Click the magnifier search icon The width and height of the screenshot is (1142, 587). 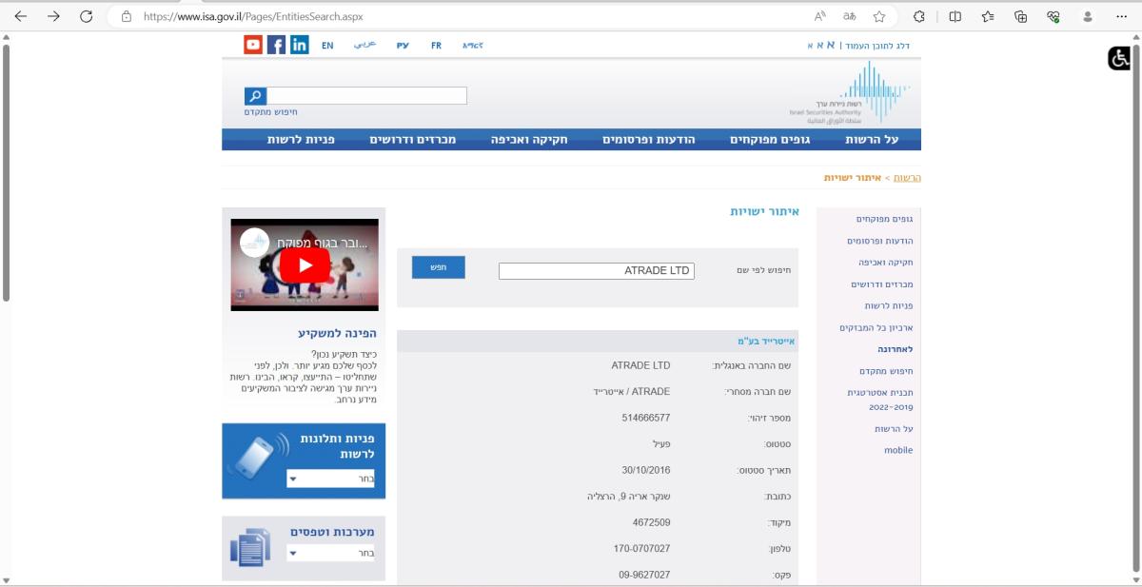(x=256, y=94)
